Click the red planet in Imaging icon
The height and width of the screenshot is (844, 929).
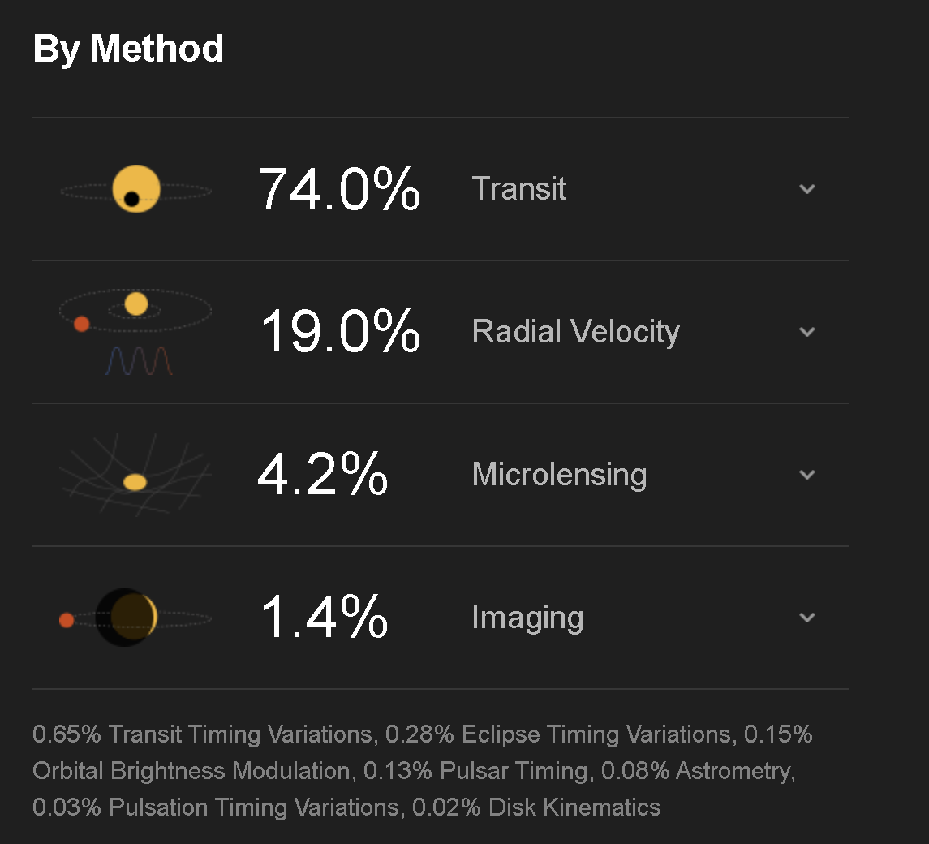pos(67,620)
